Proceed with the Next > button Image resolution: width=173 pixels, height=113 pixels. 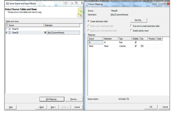(53, 107)
